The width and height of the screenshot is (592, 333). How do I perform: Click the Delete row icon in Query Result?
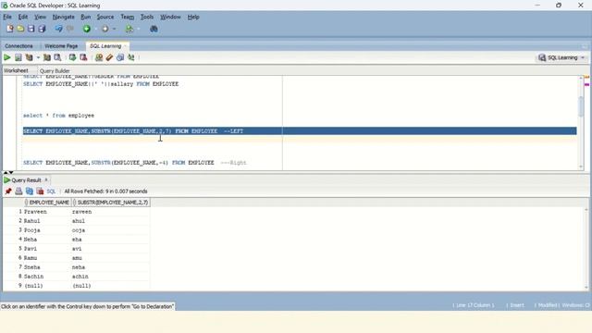point(40,191)
